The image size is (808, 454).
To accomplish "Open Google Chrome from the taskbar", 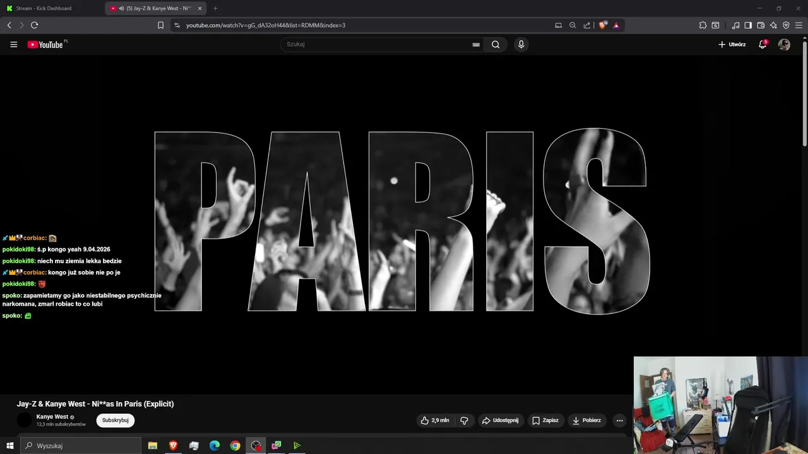I will [235, 446].
